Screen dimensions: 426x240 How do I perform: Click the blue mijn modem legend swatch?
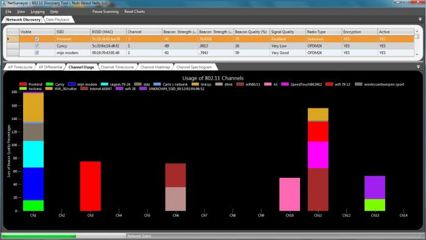coord(72,84)
